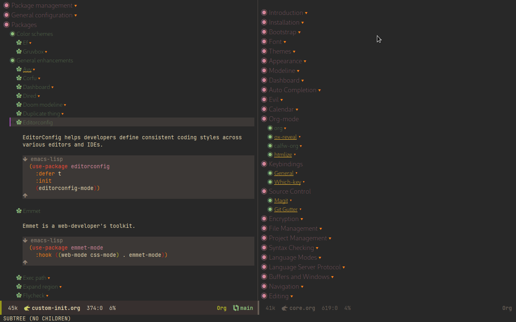Screen dimensions: 516x322
Task: Click the 45k file size indicator
Action: pyautogui.click(x=13, y=308)
